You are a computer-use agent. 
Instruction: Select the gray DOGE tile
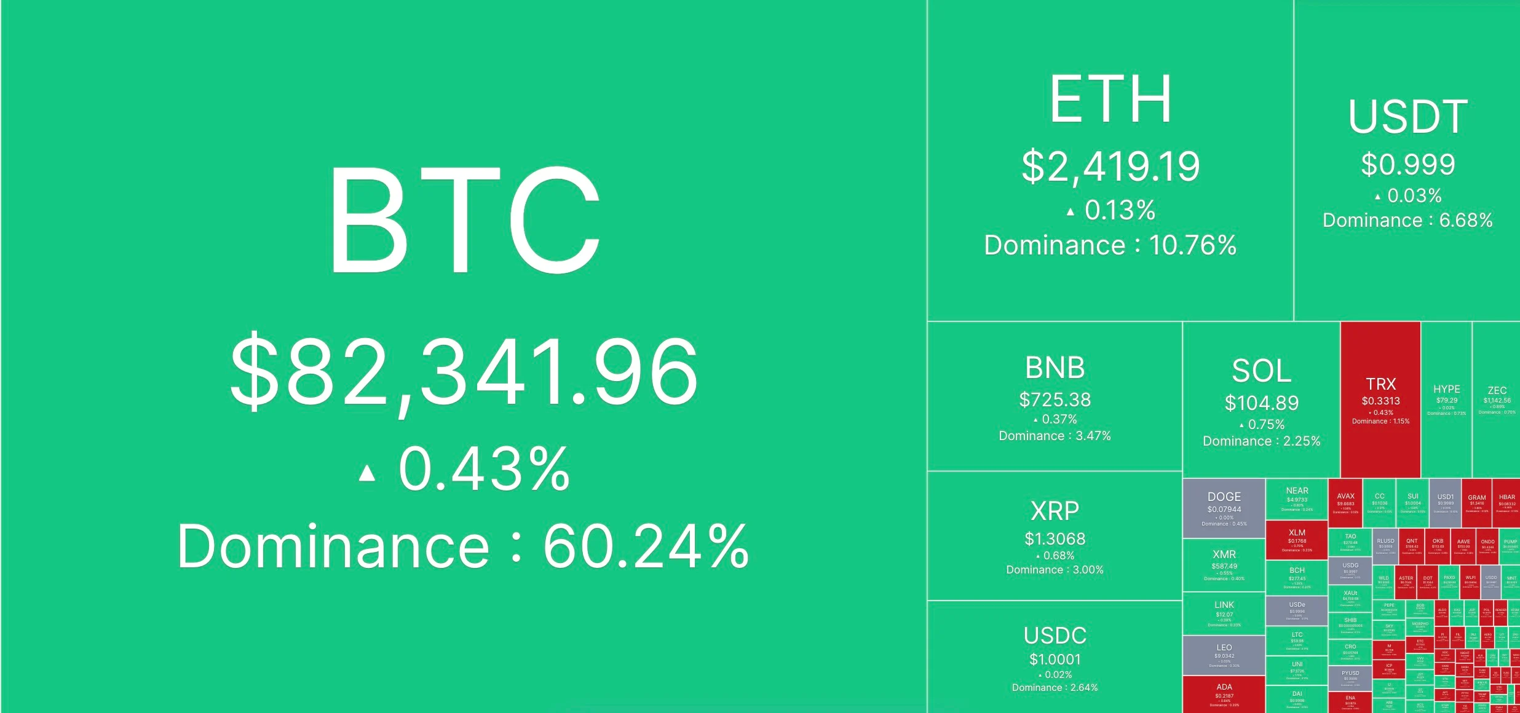click(x=1224, y=508)
